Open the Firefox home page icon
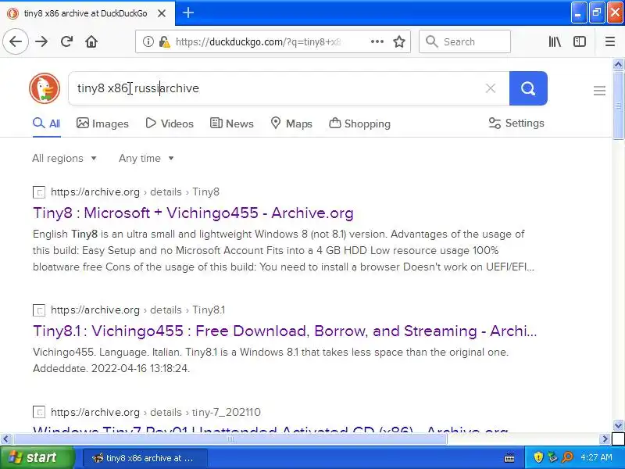The width and height of the screenshot is (625, 469). click(x=91, y=41)
